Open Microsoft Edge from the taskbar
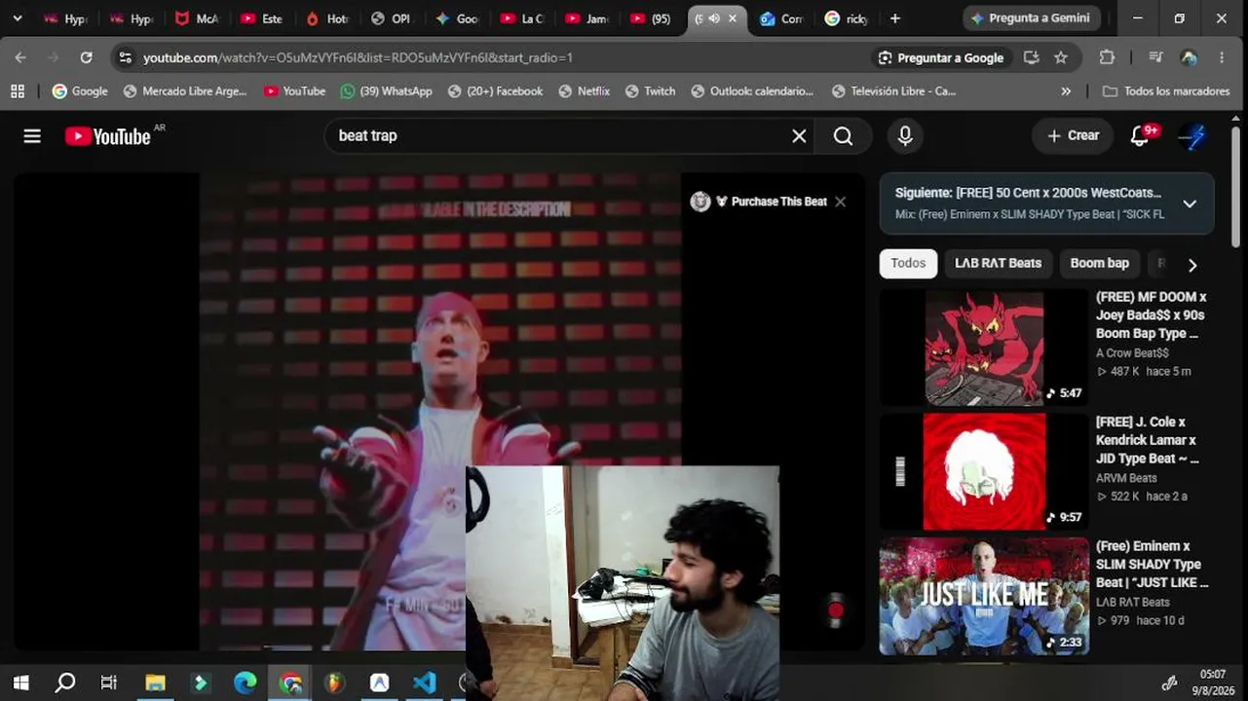 (245, 683)
